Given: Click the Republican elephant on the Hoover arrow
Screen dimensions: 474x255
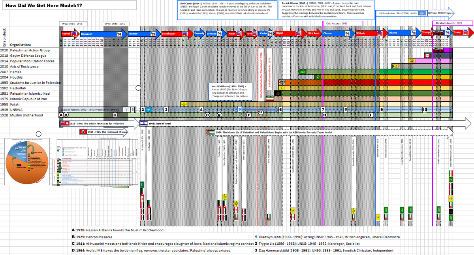Looking at the screenshot, I should 75,34.
